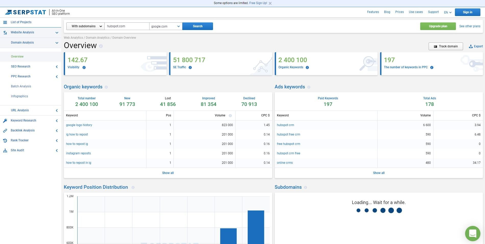
Task: Click the Backlink Analysis chain icon
Action: pos(5,131)
